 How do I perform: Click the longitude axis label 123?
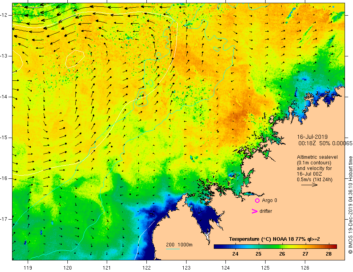[x=186, y=268]
